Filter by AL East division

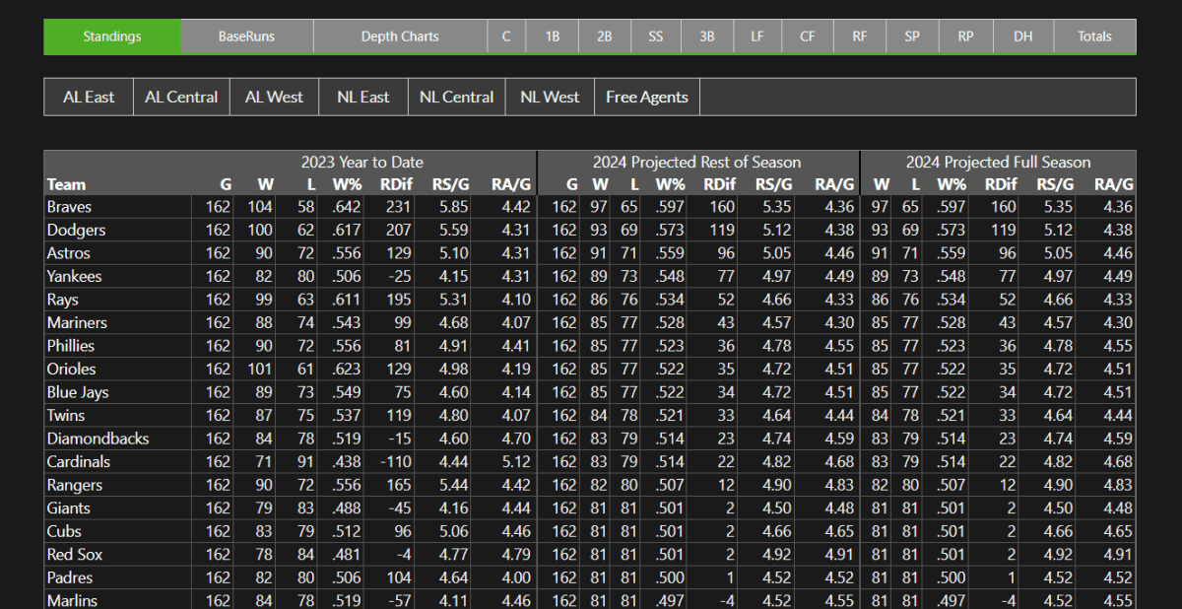89,97
